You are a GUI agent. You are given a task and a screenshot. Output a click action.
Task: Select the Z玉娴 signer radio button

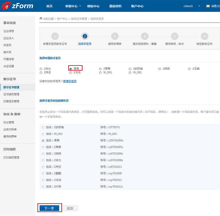click(x=189, y=69)
